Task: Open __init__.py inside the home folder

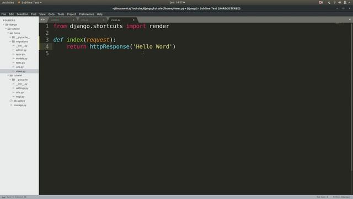Action: (22, 46)
